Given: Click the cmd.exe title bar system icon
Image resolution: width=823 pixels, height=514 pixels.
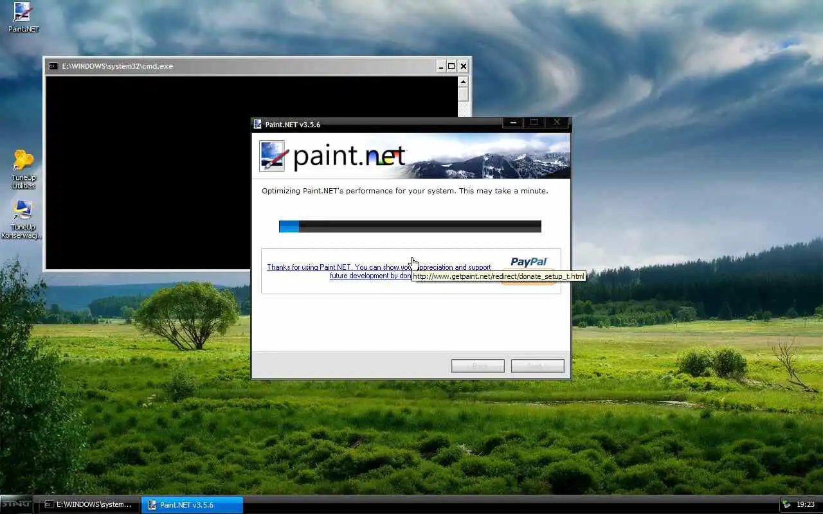Looking at the screenshot, I should 53,66.
